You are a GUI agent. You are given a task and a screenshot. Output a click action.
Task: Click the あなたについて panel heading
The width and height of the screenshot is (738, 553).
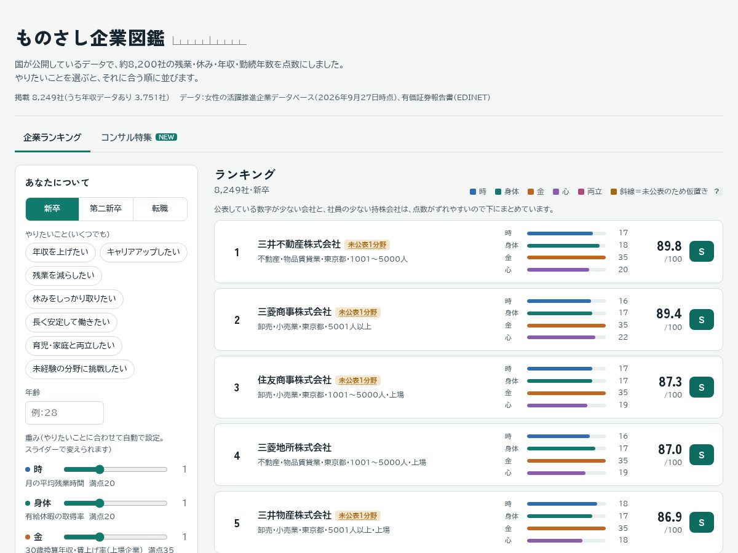57,182
